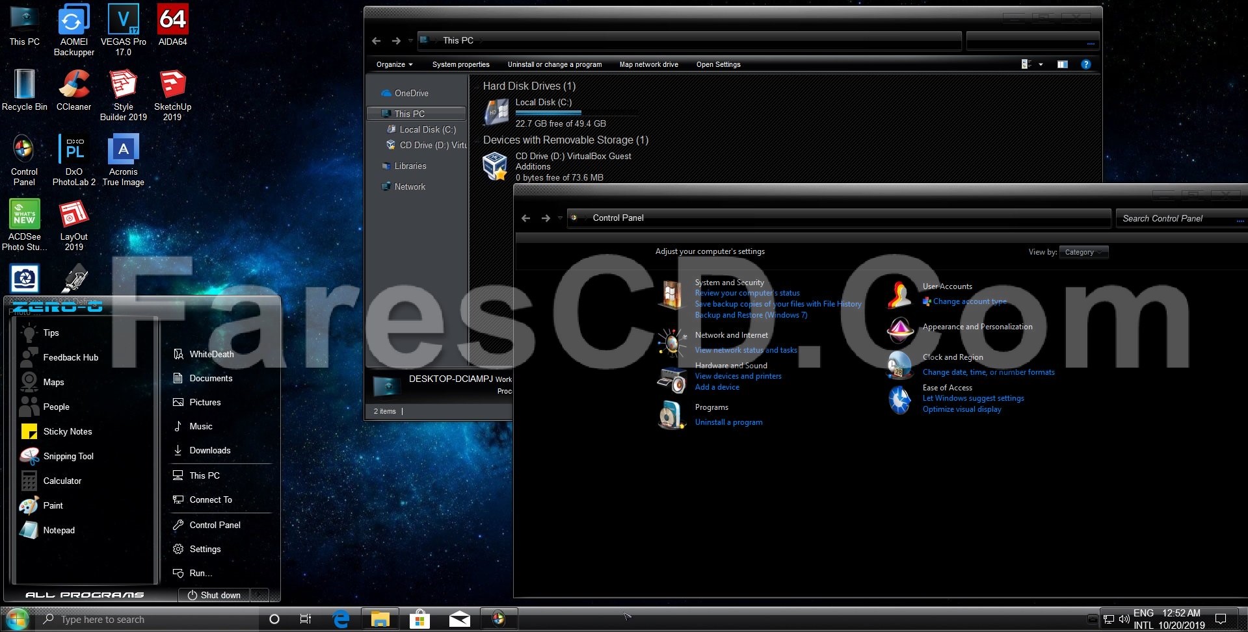Open Settings from the start menu

pyautogui.click(x=197, y=549)
